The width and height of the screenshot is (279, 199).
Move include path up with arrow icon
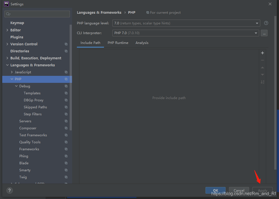pos(263,67)
